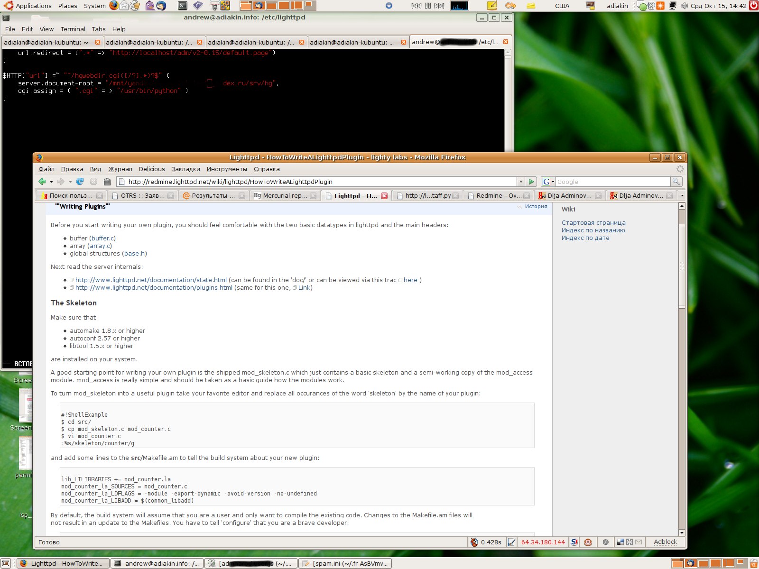Click the Firefox Forward arrow icon
This screenshot has height=569, width=759.
point(61,182)
